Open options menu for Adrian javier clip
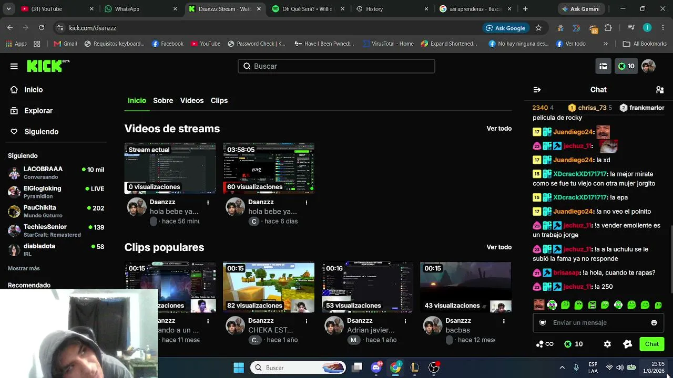The width and height of the screenshot is (673, 378). 405,321
